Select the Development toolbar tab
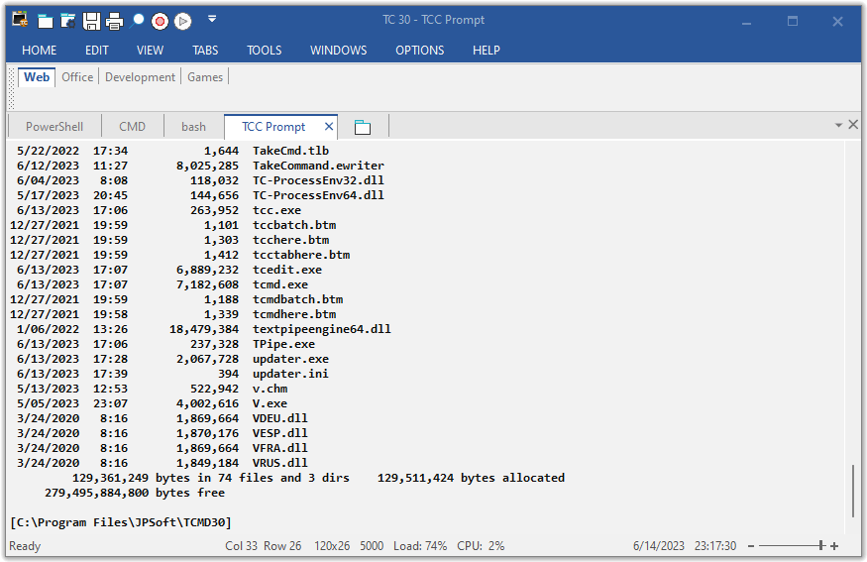Image resolution: width=867 pixels, height=562 pixels. click(x=140, y=77)
